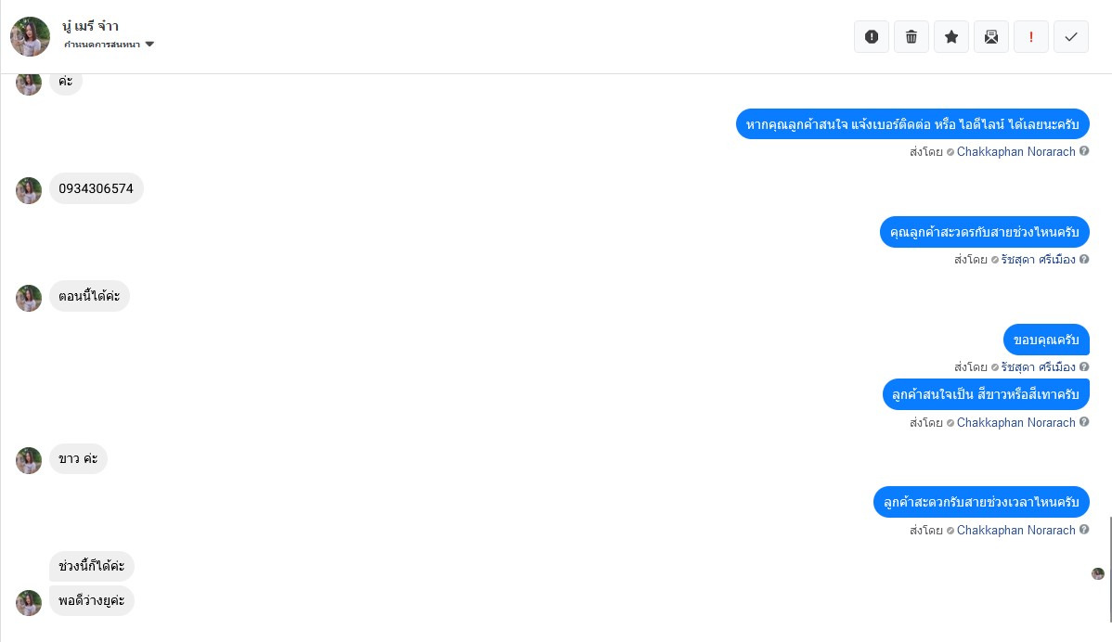Click the spam report exclamation circle icon
The width and height of the screenshot is (1112, 642).
[x=872, y=37]
